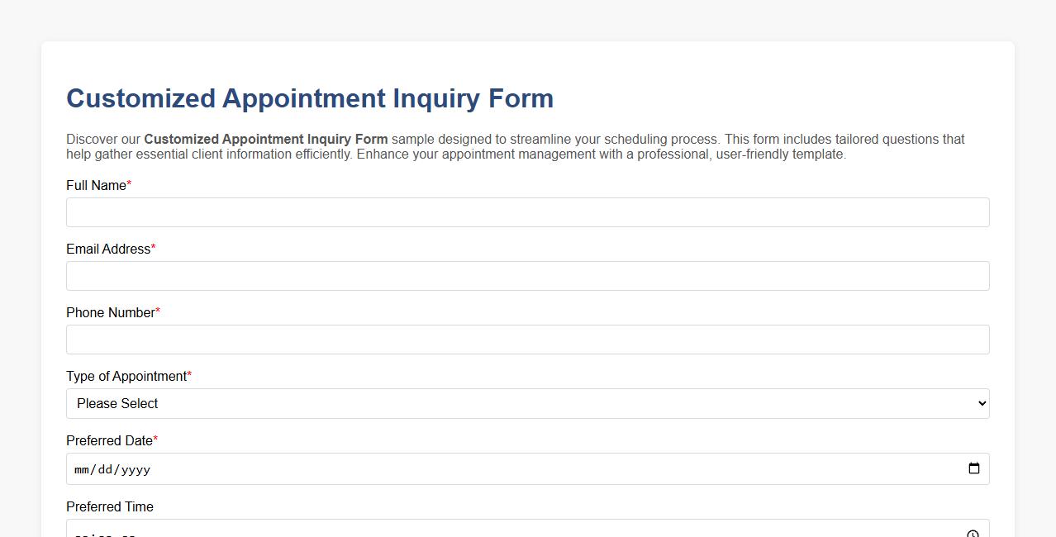Image resolution: width=1056 pixels, height=537 pixels.
Task: Click the Preferred Date field label
Action: point(107,440)
